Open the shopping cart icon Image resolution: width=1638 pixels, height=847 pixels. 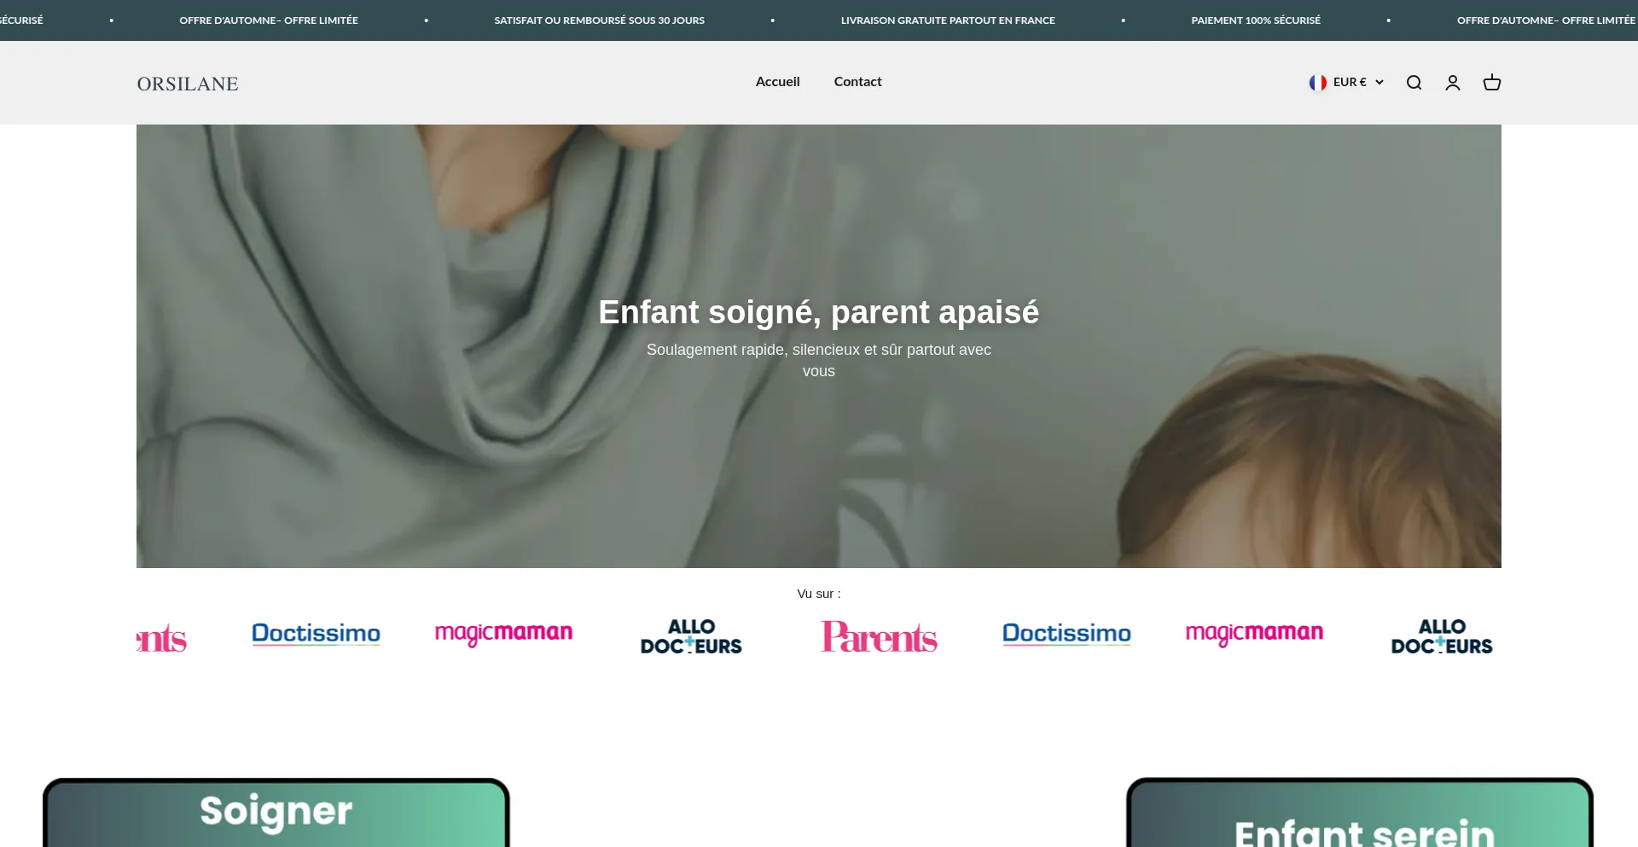[1492, 83]
